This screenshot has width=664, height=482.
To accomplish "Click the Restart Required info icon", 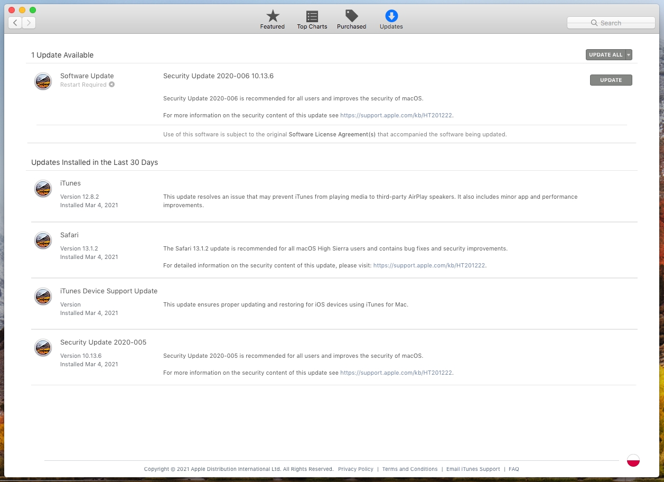I will (x=112, y=85).
